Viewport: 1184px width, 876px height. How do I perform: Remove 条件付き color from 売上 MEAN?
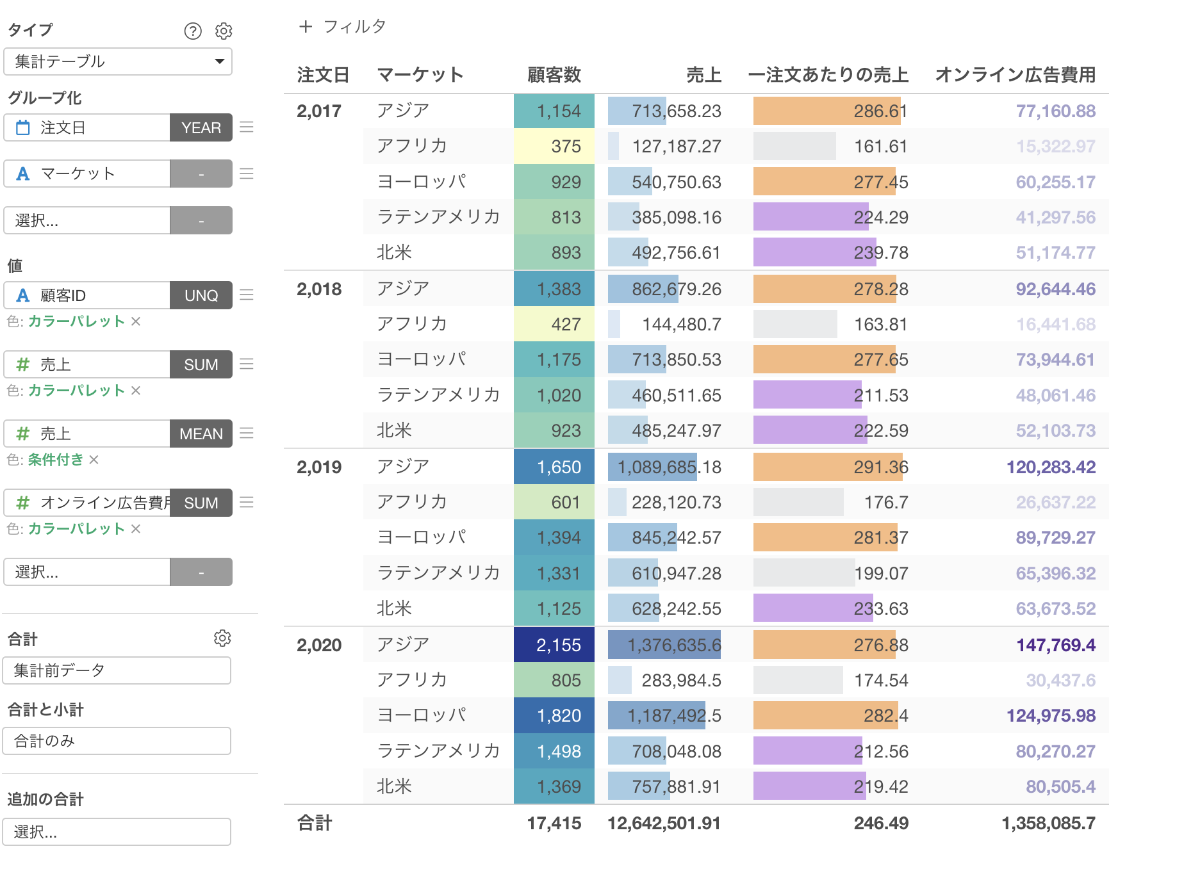click(94, 460)
